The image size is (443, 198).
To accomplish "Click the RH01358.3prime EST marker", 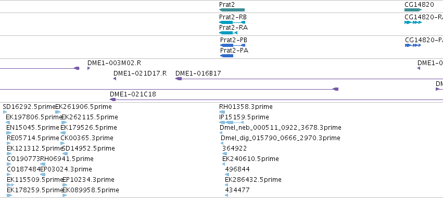I will coord(222,112).
